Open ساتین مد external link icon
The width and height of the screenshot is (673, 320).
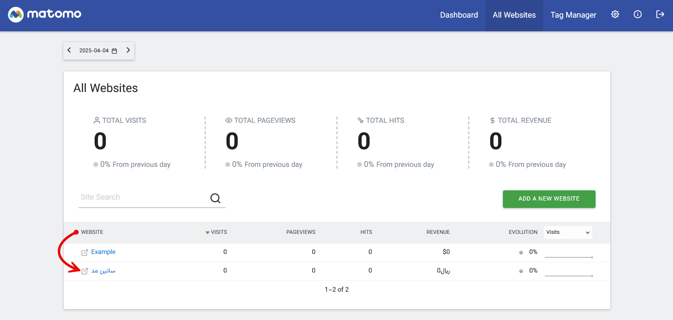coord(85,271)
